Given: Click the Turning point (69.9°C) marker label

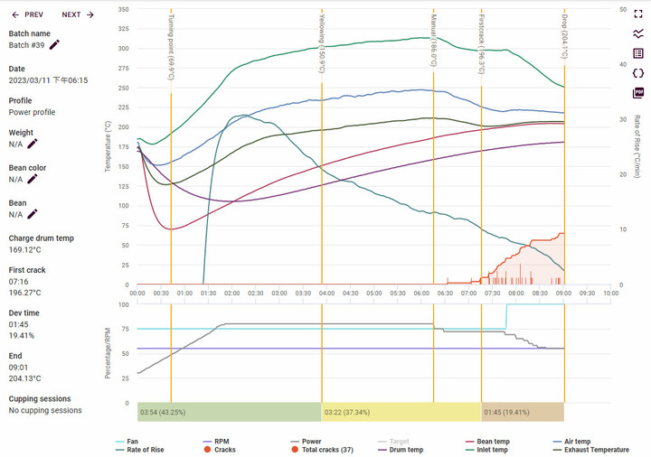Looking at the screenshot, I should click(x=171, y=47).
